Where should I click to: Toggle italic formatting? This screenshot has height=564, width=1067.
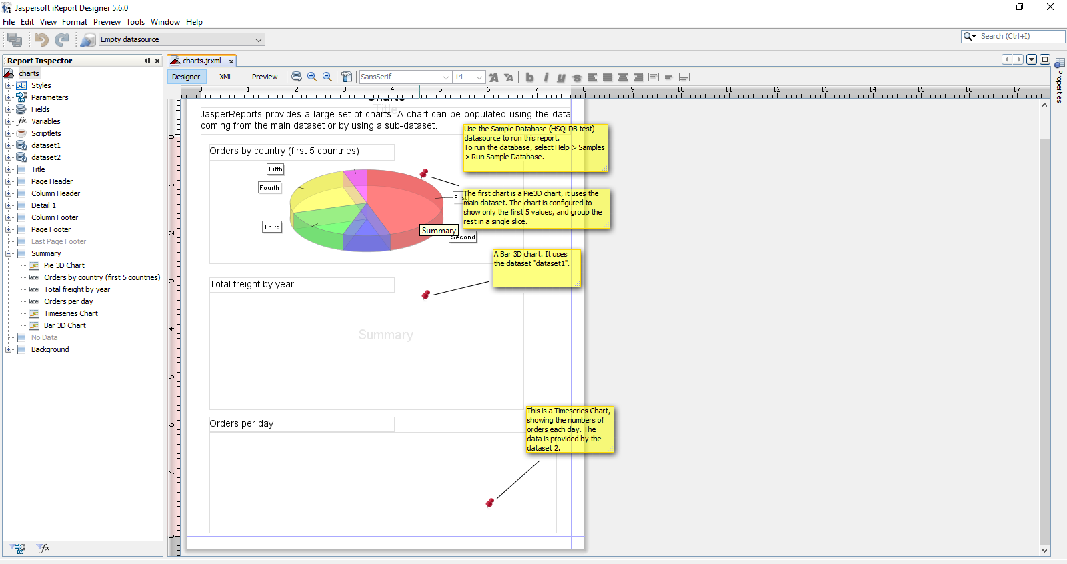pyautogui.click(x=546, y=77)
